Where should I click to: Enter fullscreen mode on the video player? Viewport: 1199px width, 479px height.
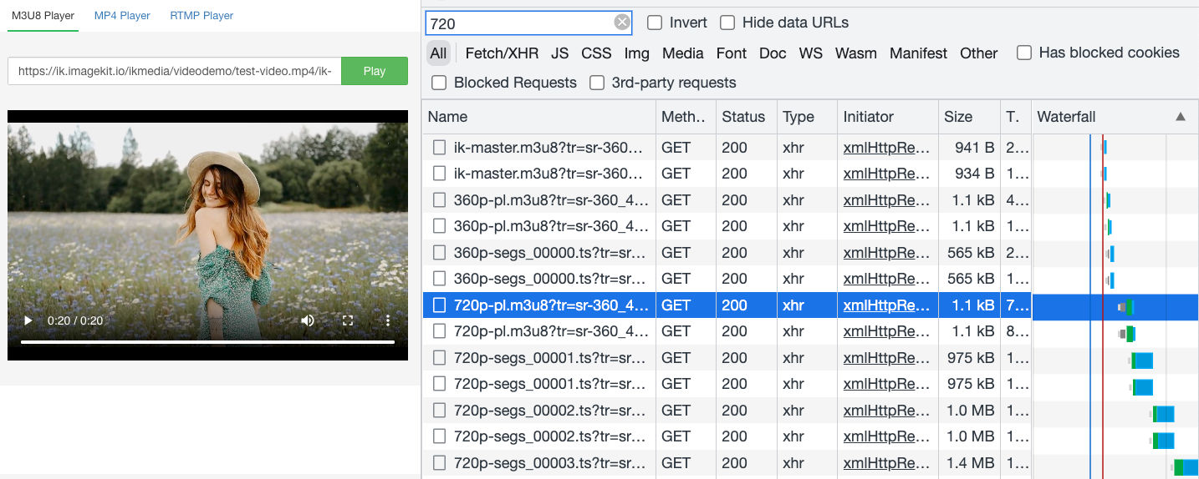(348, 320)
